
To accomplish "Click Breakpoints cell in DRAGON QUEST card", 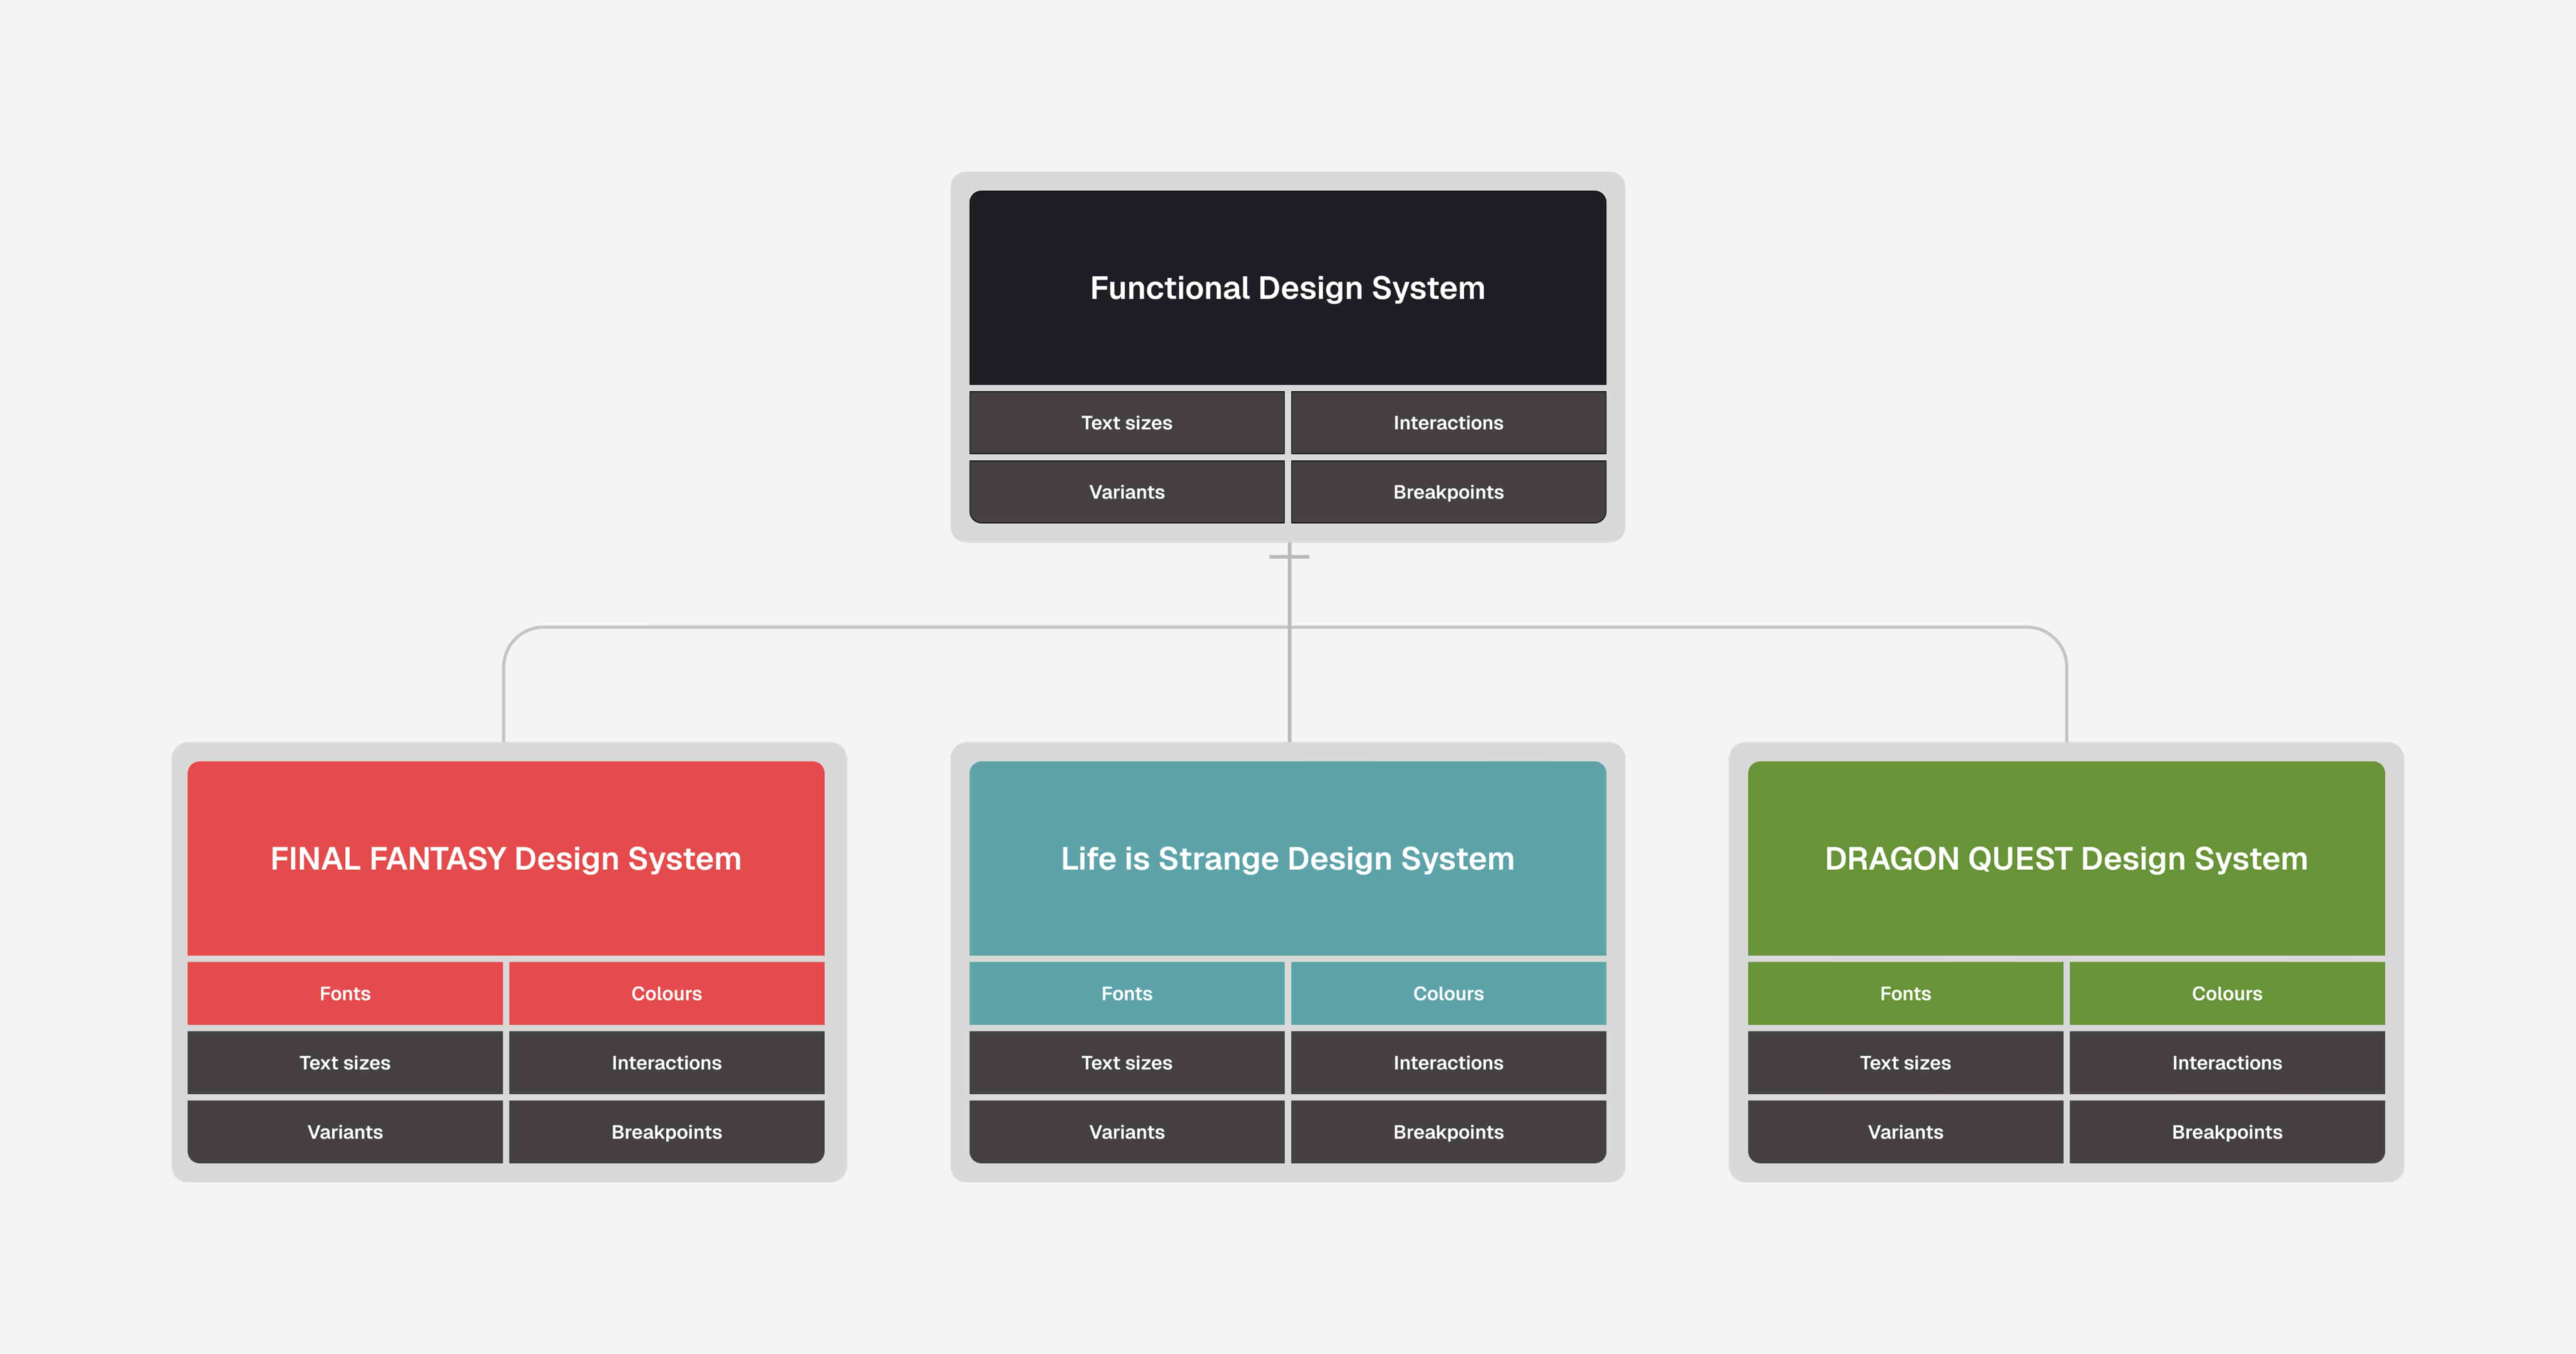I will 2227,1132.
